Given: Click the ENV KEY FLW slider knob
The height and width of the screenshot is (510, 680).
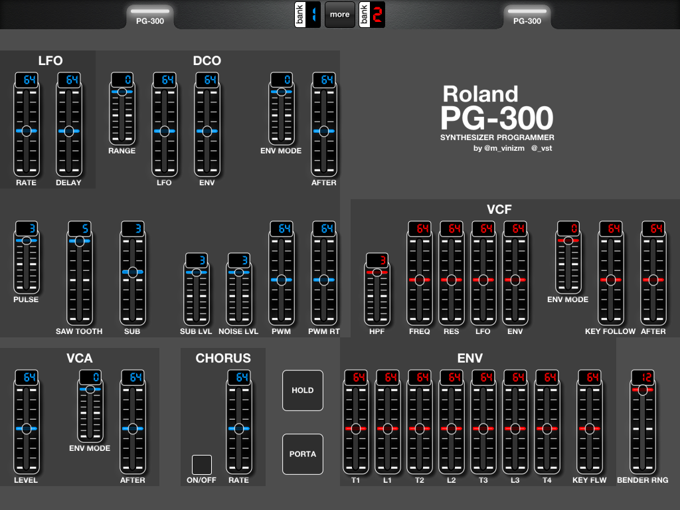Looking at the screenshot, I should tap(590, 428).
